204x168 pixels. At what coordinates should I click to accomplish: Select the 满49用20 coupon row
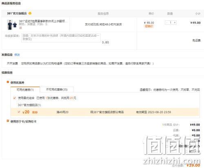pos(105,112)
